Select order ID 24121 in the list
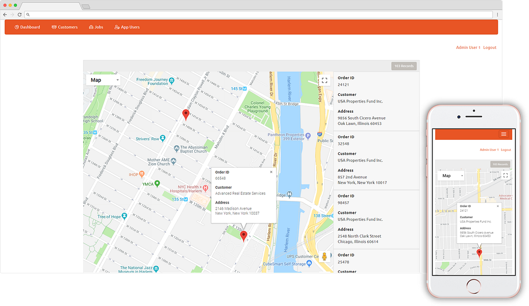 point(343,85)
